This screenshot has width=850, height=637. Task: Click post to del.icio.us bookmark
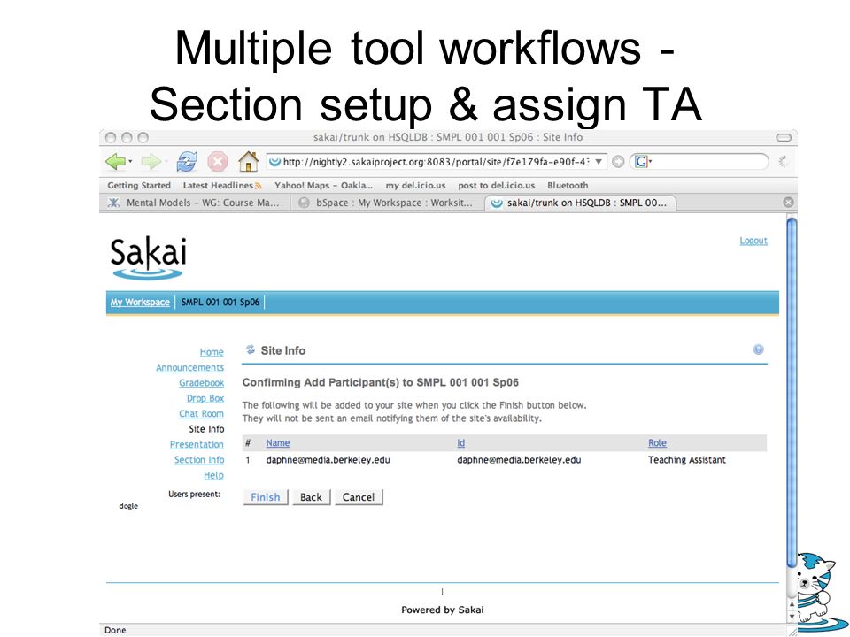tap(496, 185)
